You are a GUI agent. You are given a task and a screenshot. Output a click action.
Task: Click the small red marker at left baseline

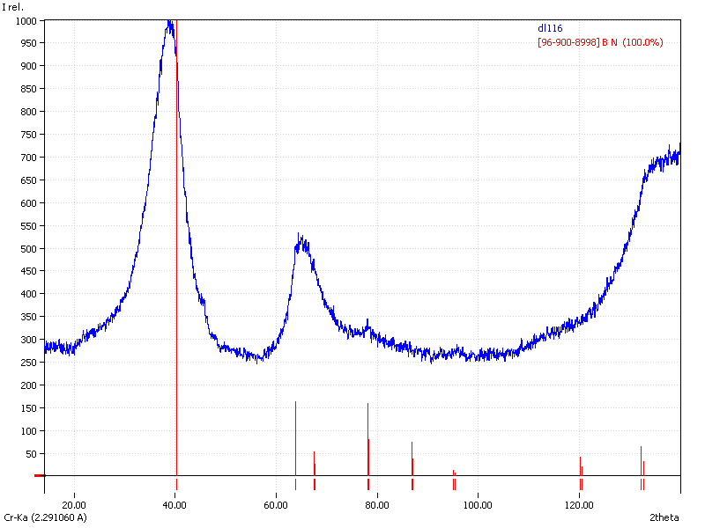tap(39, 475)
